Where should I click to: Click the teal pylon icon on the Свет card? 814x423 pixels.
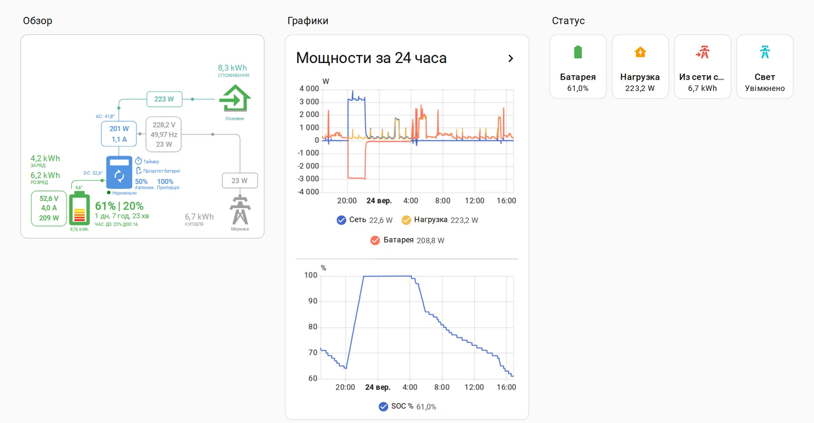(765, 52)
